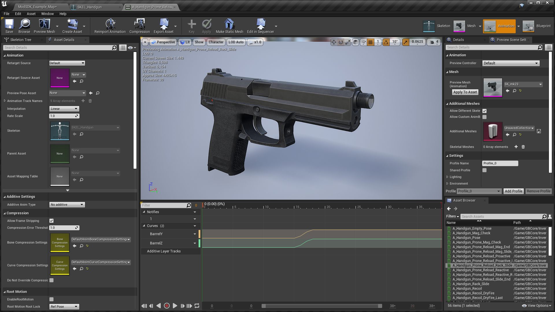Open Interpolation Linear dropdown
The image size is (555, 312).
64,109
